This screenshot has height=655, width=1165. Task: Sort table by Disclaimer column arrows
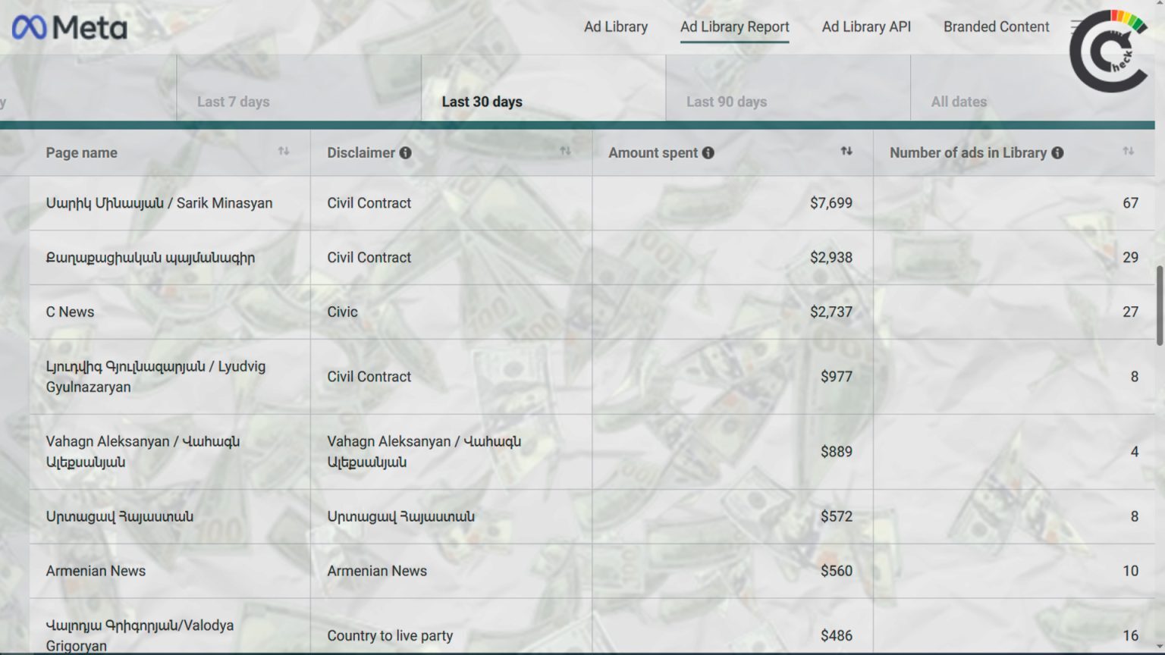[565, 152]
